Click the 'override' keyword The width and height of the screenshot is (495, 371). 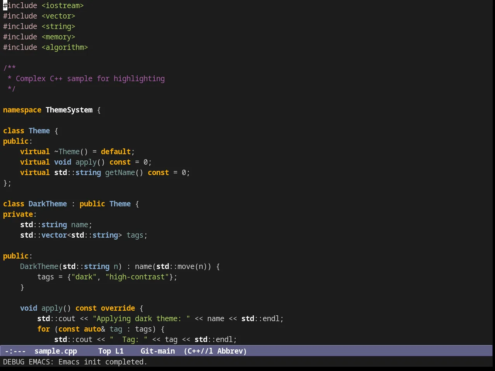(118, 308)
